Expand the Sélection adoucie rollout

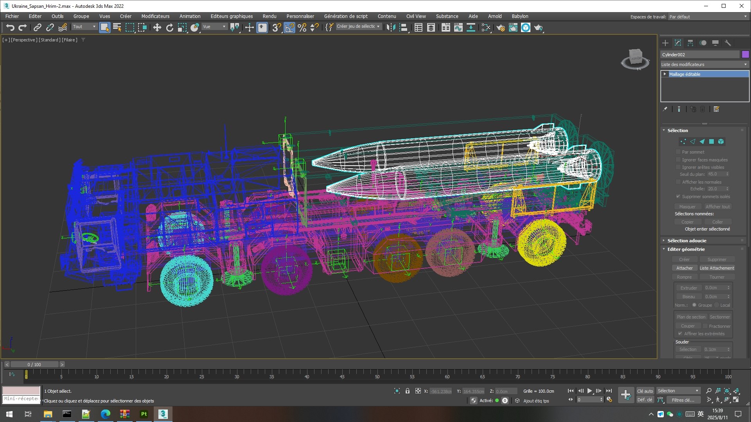pyautogui.click(x=686, y=241)
